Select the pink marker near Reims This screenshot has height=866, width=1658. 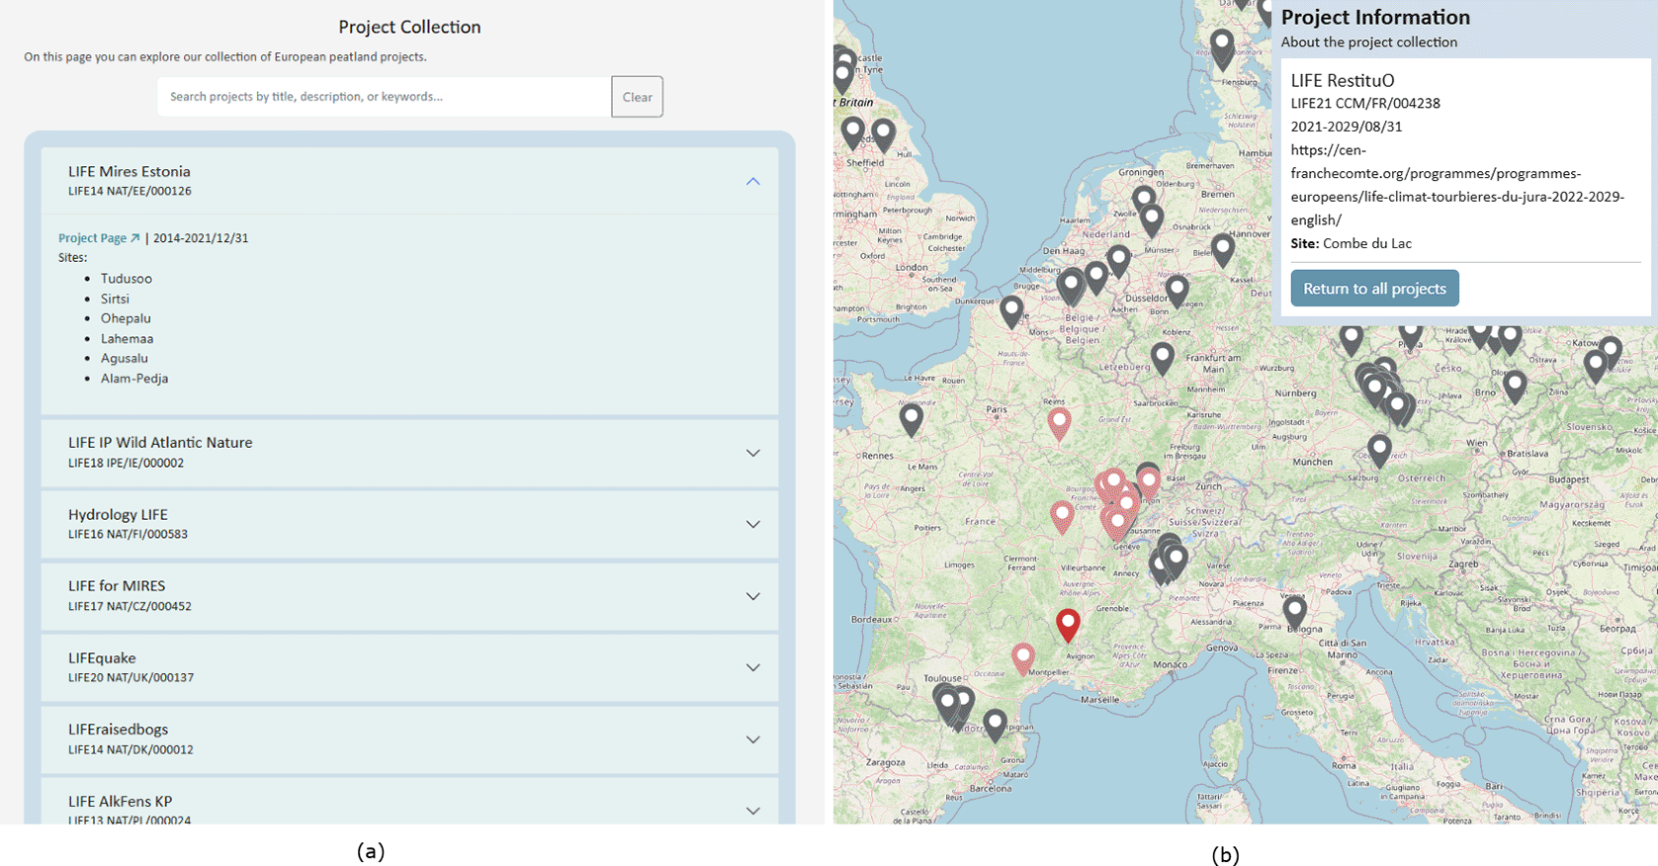[1059, 422]
